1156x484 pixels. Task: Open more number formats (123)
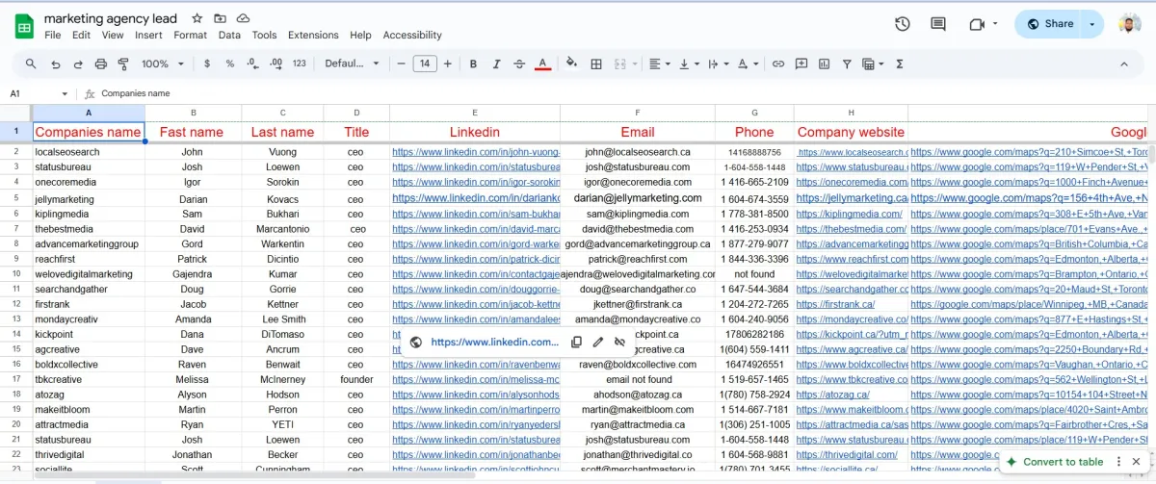300,64
